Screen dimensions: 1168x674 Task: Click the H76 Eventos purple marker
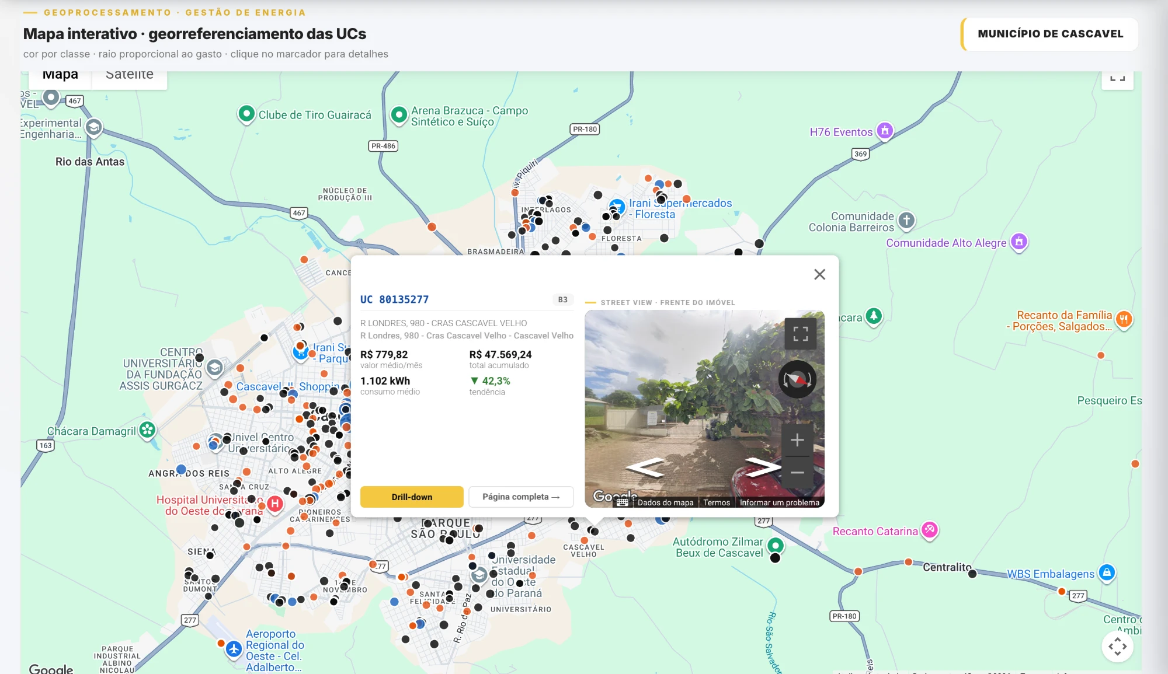point(885,131)
